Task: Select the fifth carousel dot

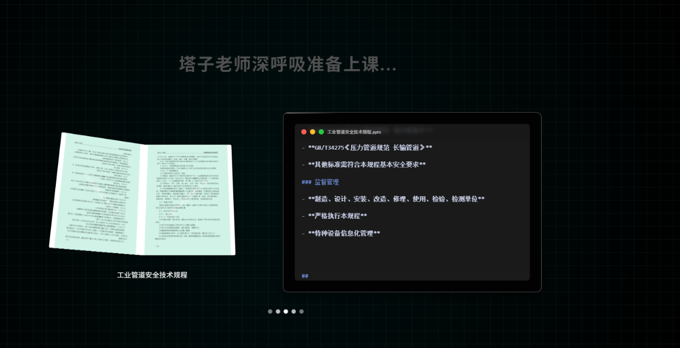Action: pyautogui.click(x=301, y=311)
